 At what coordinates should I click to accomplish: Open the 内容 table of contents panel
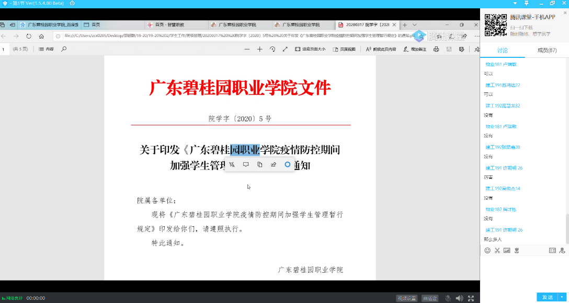click(x=46, y=49)
